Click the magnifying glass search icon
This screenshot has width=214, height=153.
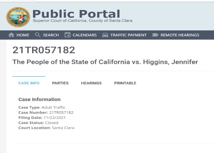coord(38,35)
